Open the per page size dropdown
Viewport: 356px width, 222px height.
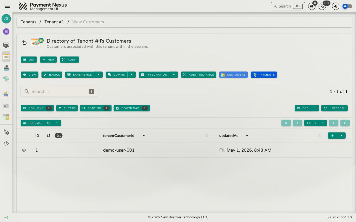pos(57,123)
